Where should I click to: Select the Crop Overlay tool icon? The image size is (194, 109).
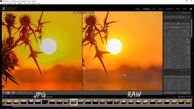tap(166, 17)
